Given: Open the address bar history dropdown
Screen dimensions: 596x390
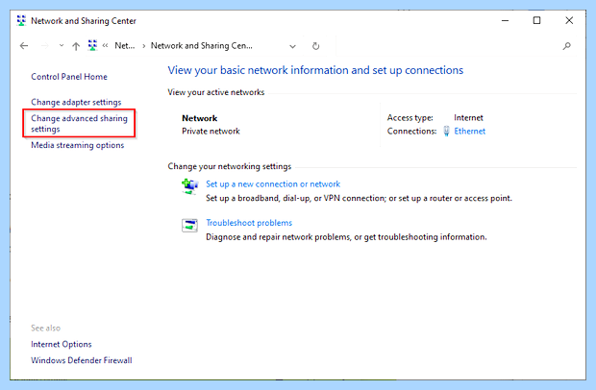Looking at the screenshot, I should (x=292, y=46).
